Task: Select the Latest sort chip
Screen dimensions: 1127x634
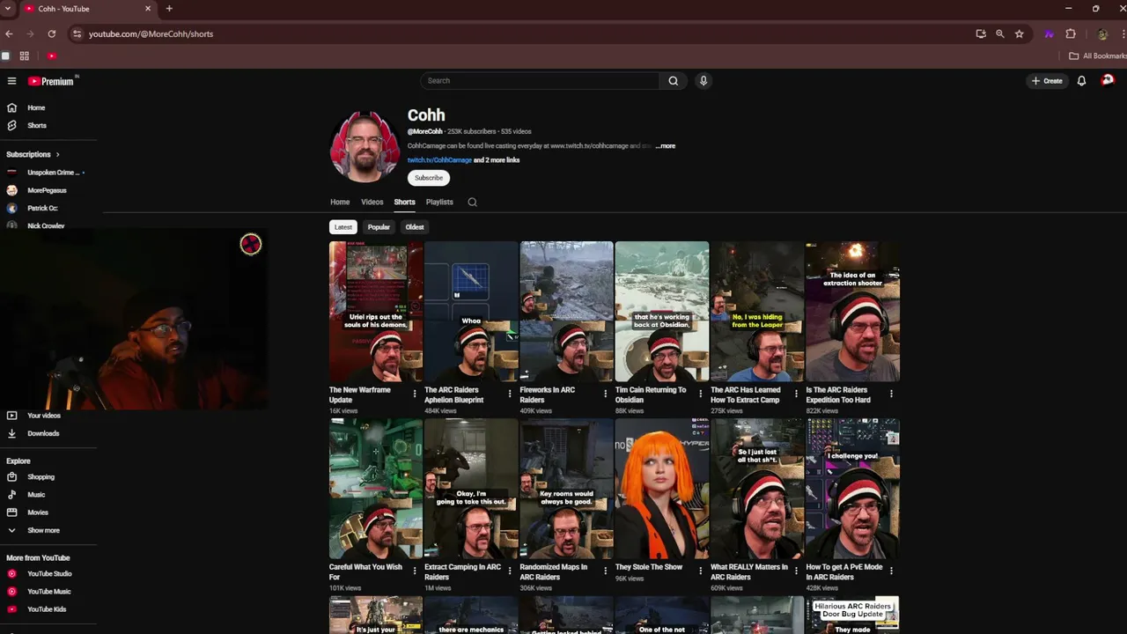Action: click(x=343, y=227)
